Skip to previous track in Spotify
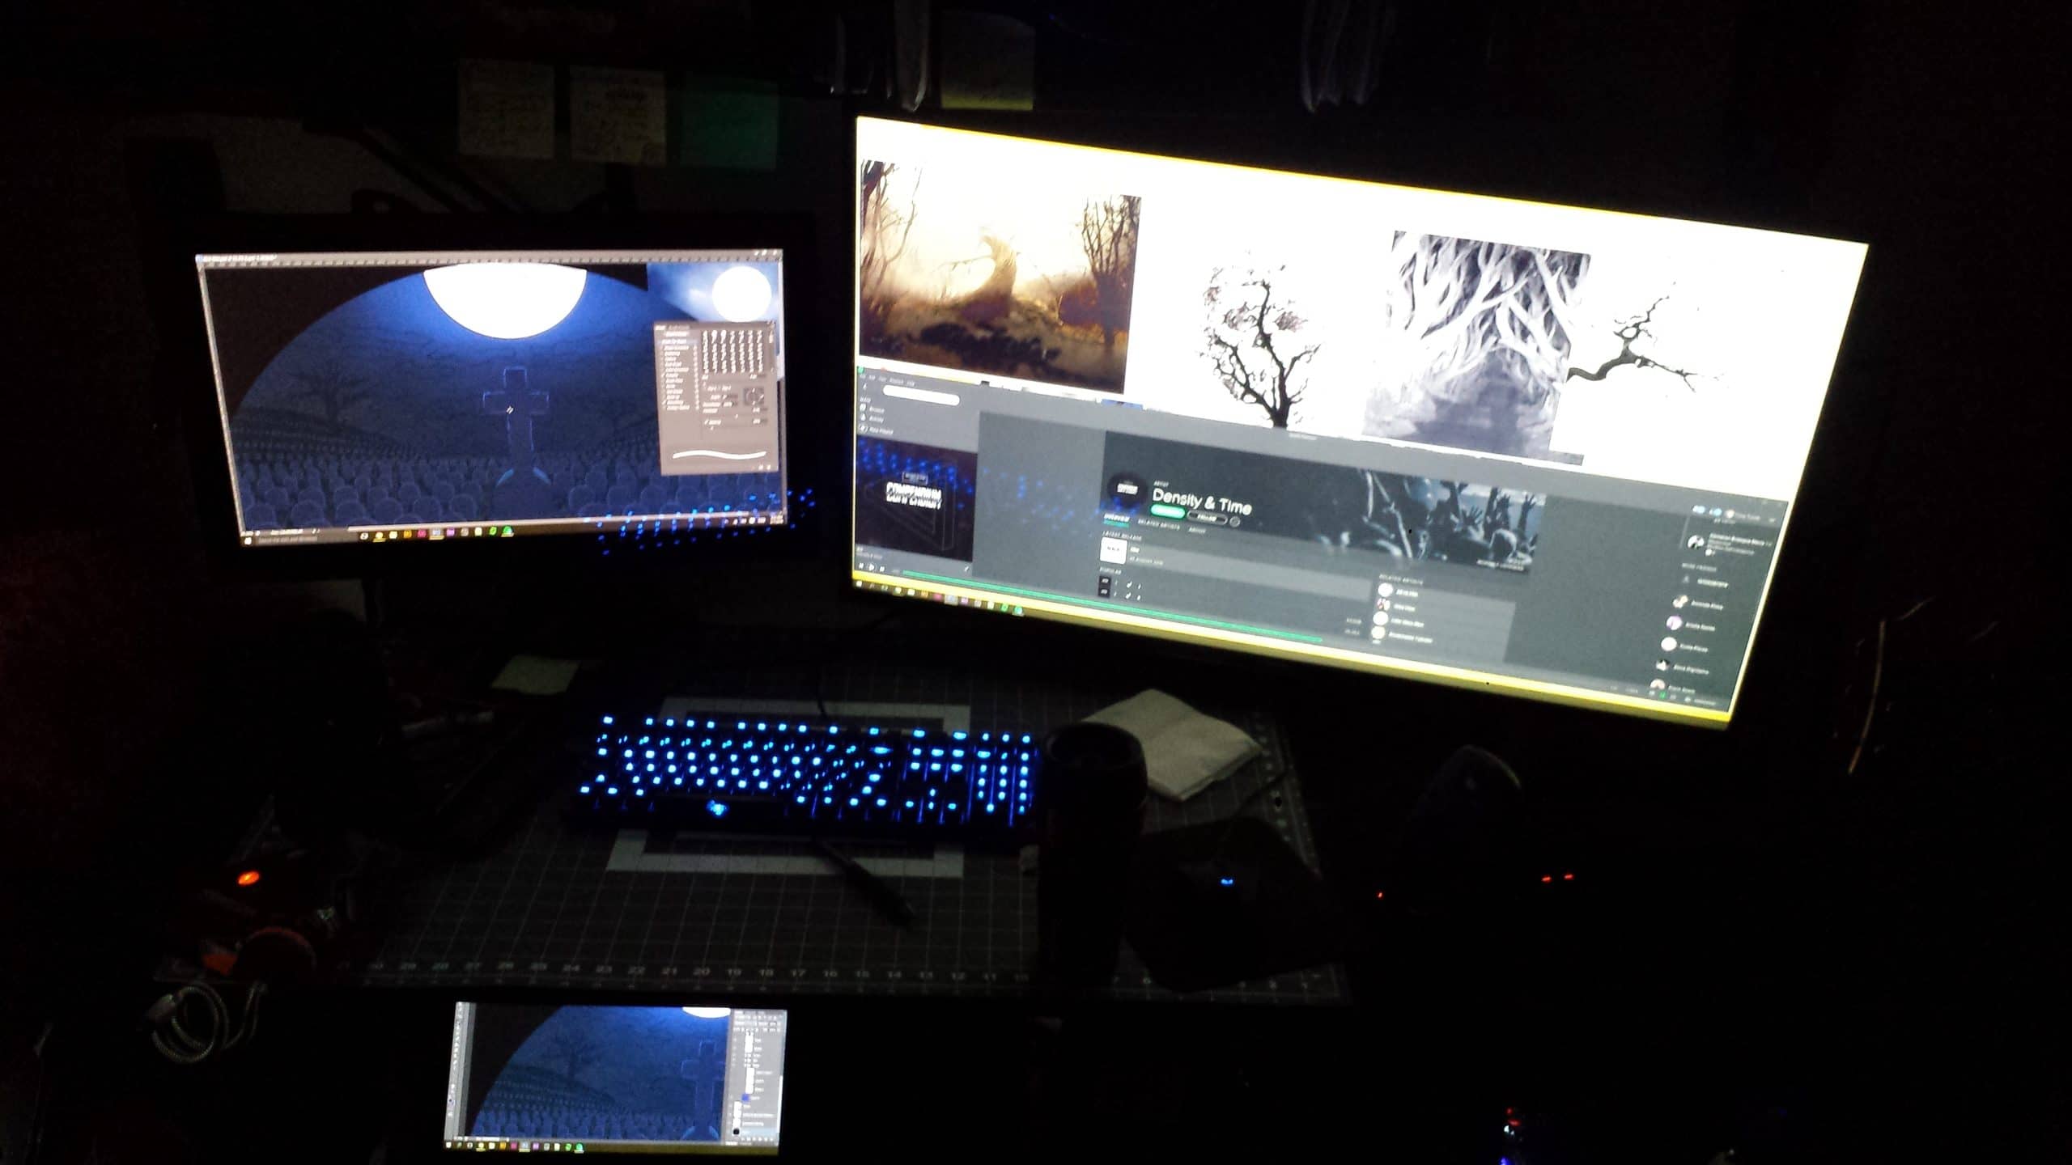This screenshot has width=2072, height=1165. 861,566
